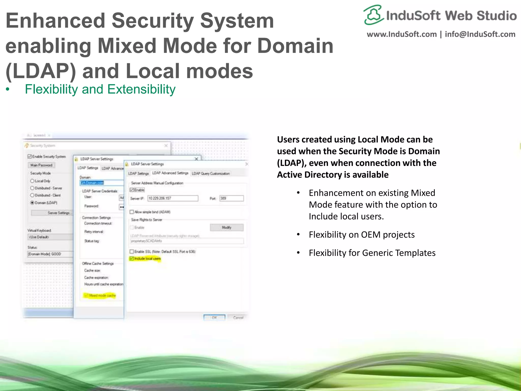Toggle Enable under Server Address Manual Configuration

pyautogui.click(x=132, y=190)
